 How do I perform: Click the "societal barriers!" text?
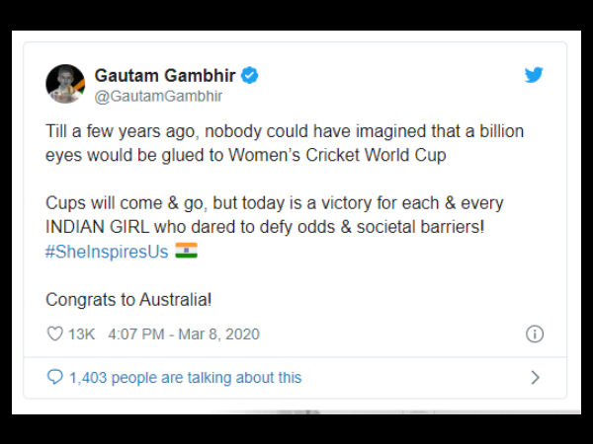441,227
